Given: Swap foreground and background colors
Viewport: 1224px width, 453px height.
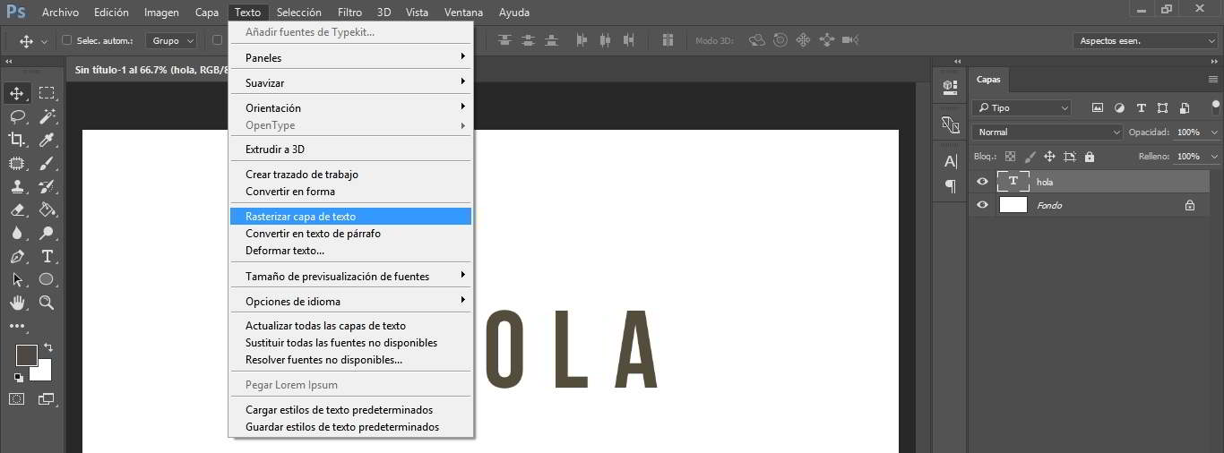Looking at the screenshot, I should click(48, 347).
